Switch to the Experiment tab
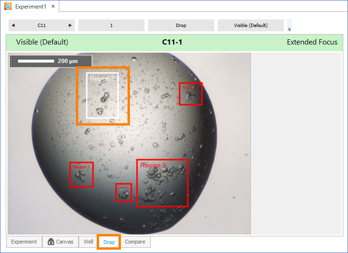Viewport: 348px width, 253px height. (24, 242)
